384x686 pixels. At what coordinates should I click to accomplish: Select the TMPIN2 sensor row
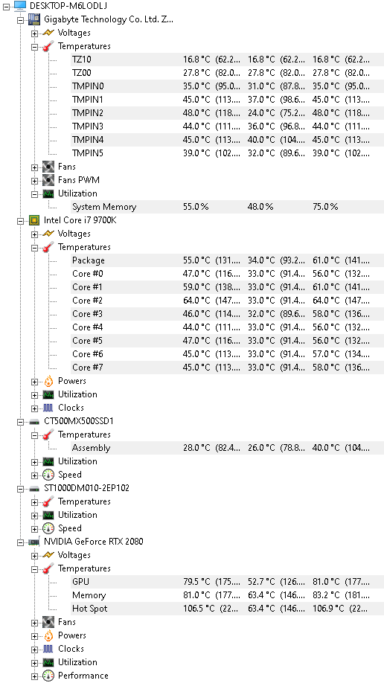click(x=228, y=113)
